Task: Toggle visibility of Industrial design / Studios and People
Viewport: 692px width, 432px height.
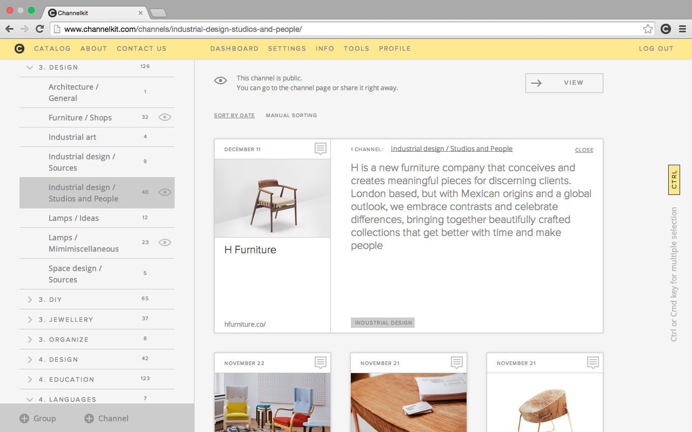Action: tap(165, 192)
